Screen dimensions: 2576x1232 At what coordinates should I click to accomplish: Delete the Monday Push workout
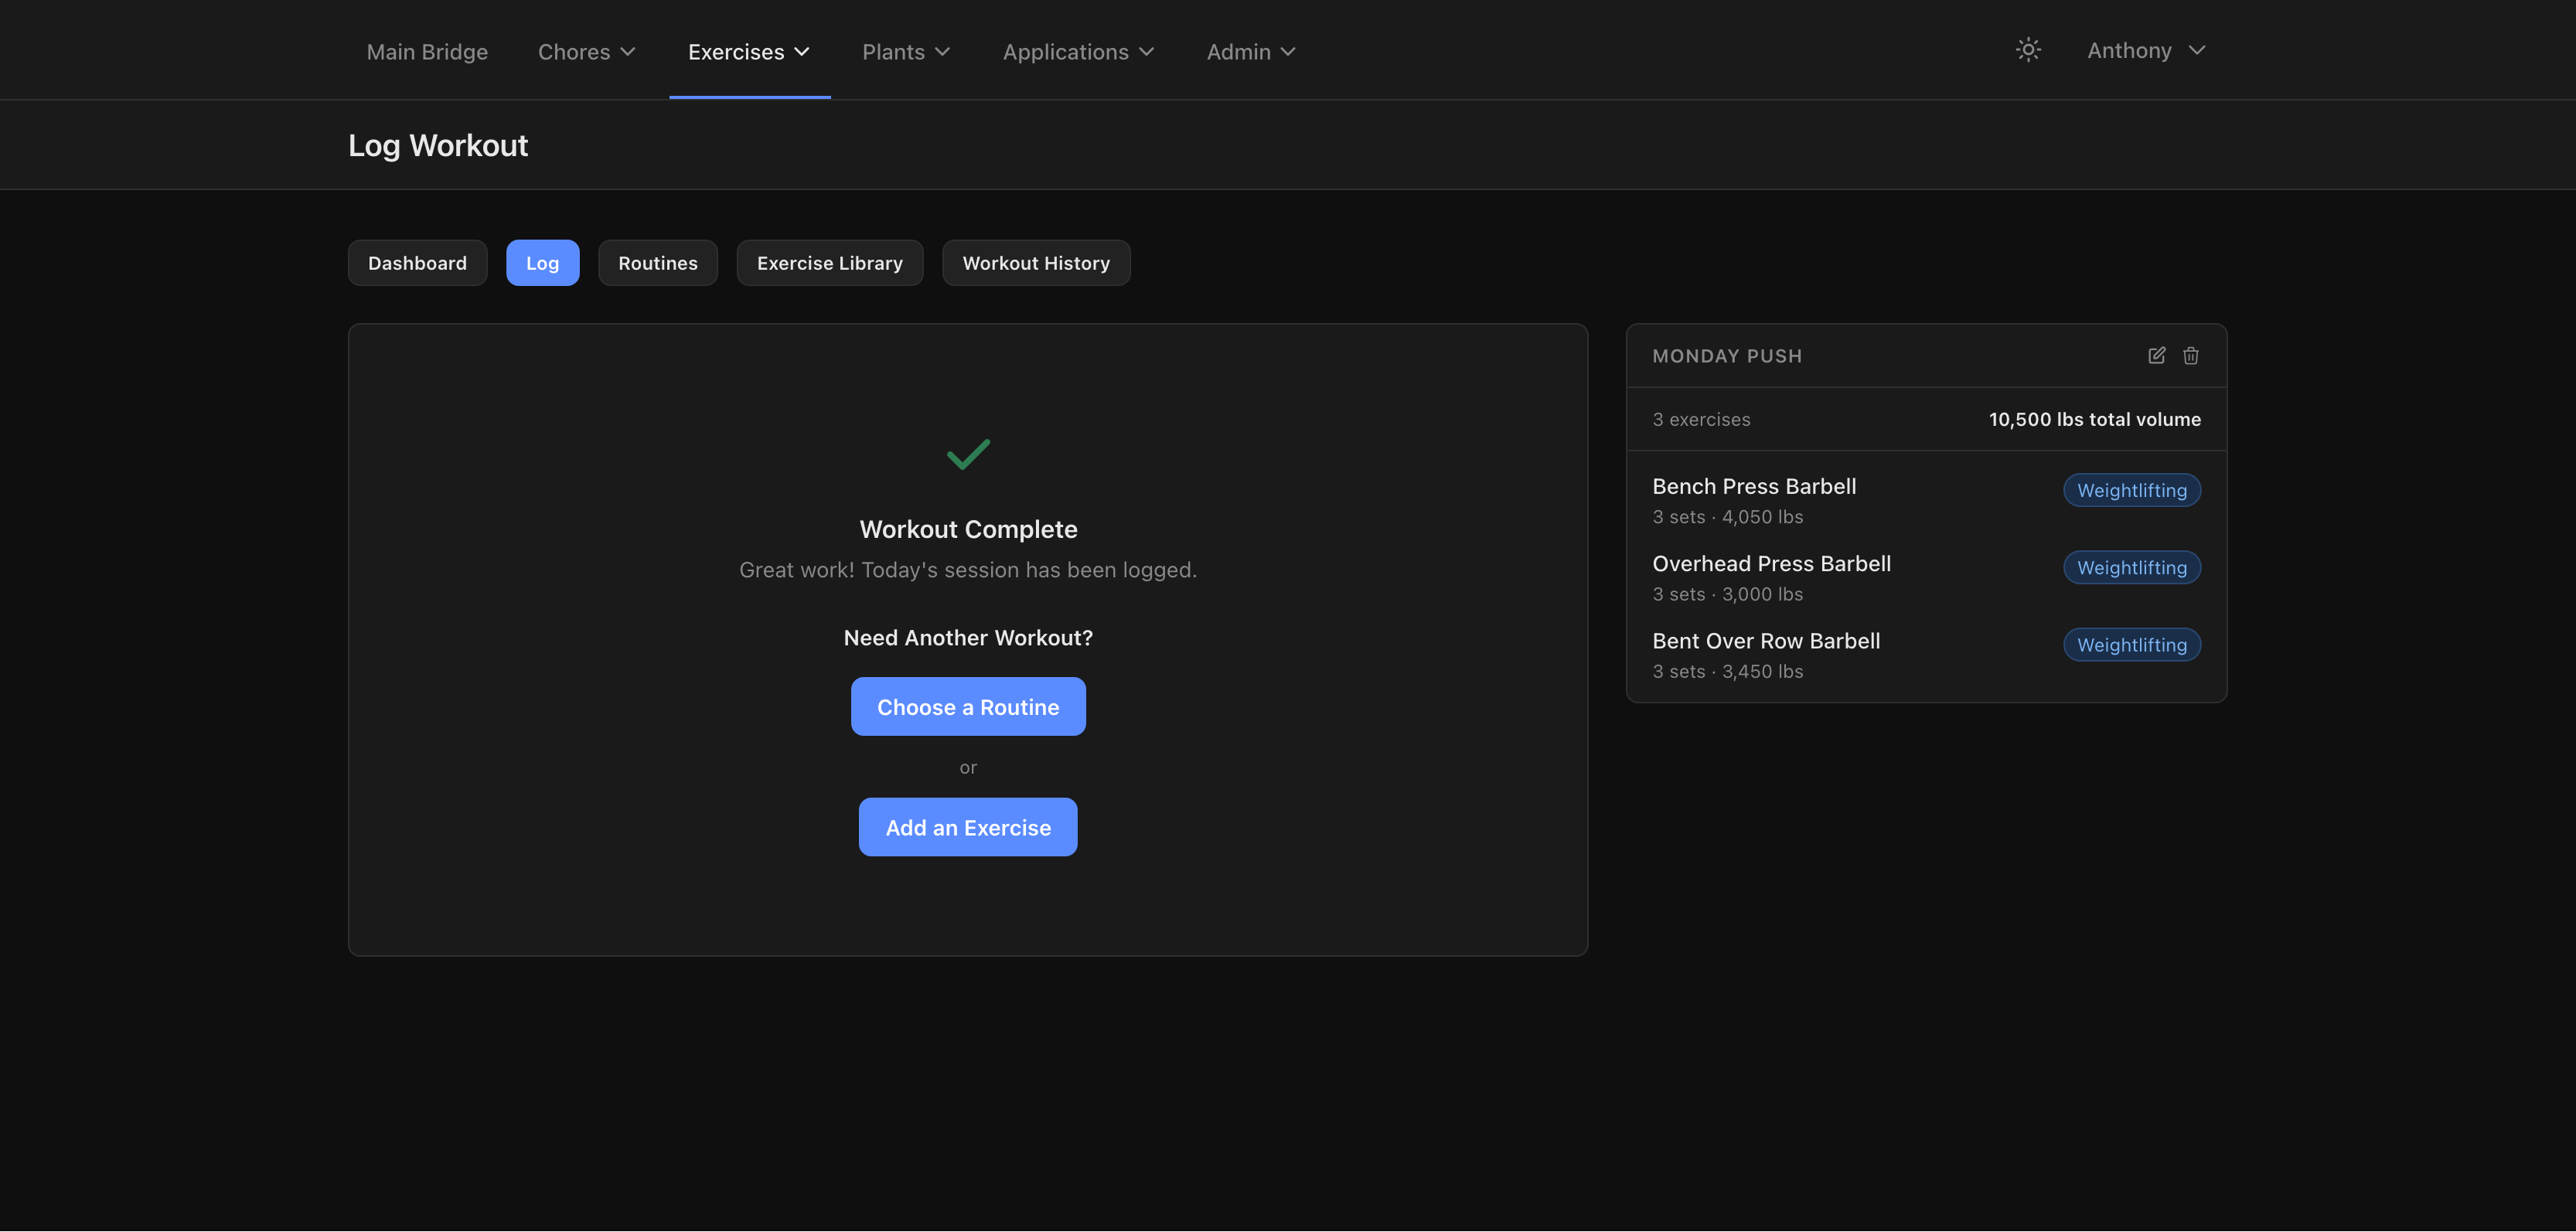[2190, 356]
